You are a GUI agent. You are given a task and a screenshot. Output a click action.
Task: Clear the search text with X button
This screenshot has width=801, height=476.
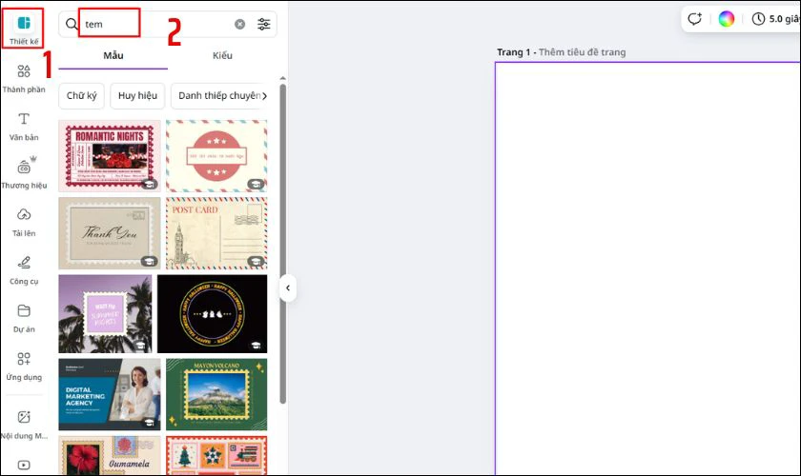click(239, 24)
